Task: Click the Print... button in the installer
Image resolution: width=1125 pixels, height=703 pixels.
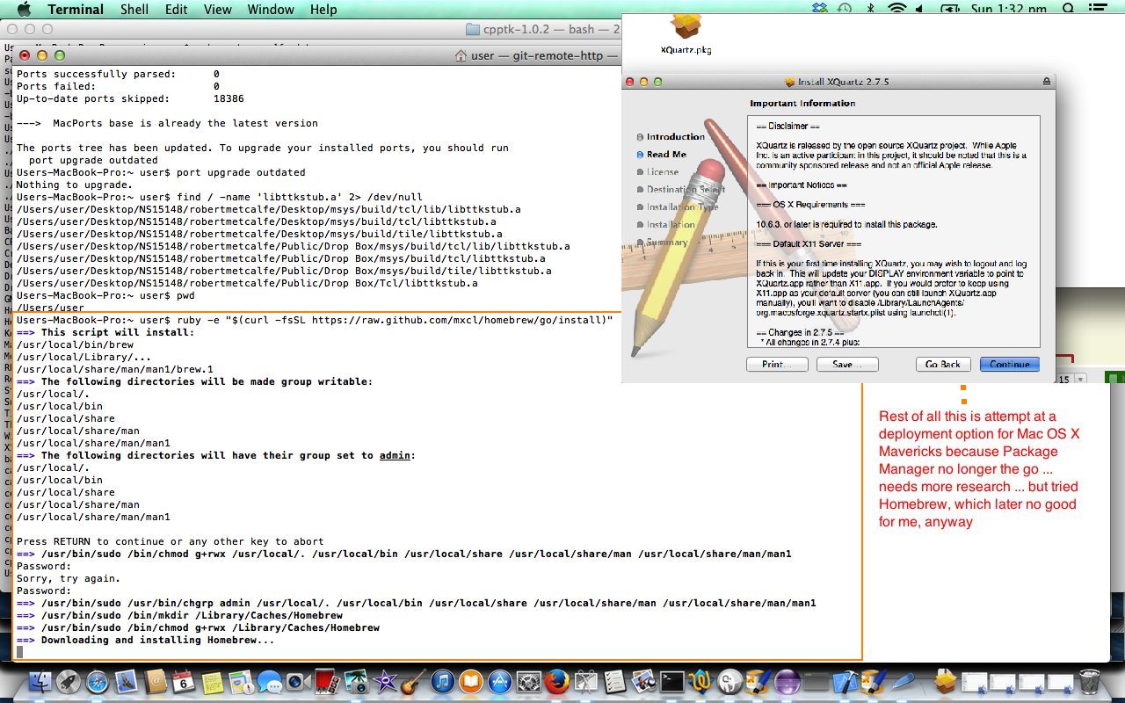Action: [777, 364]
